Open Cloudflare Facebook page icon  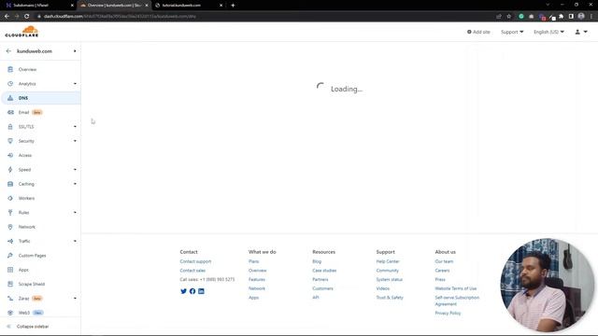click(192, 291)
